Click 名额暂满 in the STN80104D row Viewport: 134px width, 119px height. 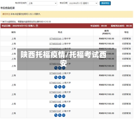[x=126, y=94]
